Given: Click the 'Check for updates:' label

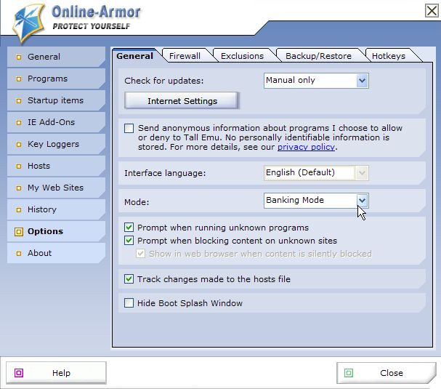Looking at the screenshot, I should pos(164,81).
